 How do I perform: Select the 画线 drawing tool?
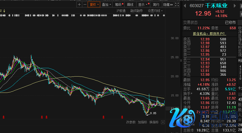coord(130,5)
